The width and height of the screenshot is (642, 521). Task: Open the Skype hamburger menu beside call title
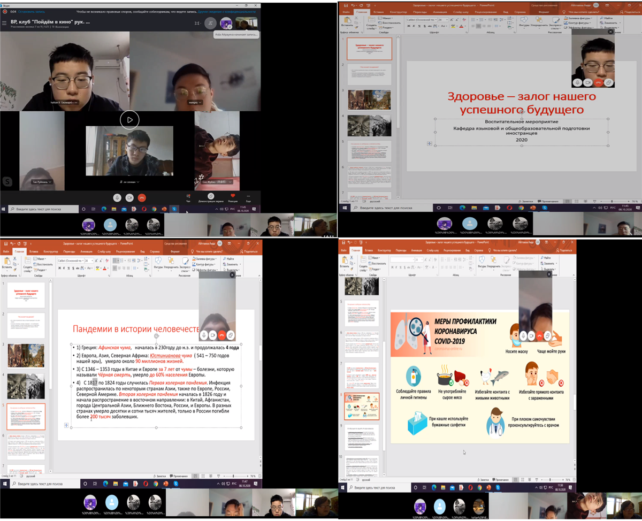click(x=4, y=22)
